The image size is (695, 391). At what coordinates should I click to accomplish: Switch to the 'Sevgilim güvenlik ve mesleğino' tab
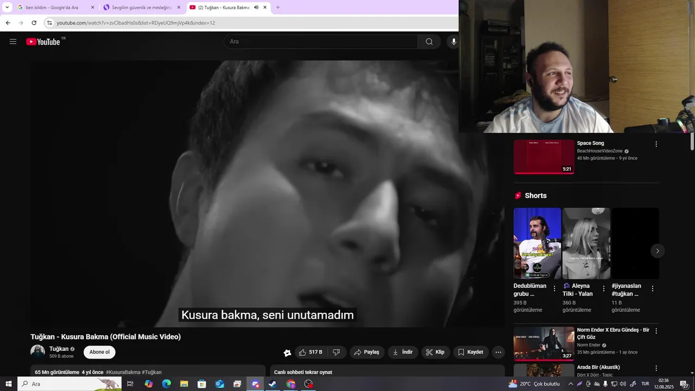coord(142,7)
